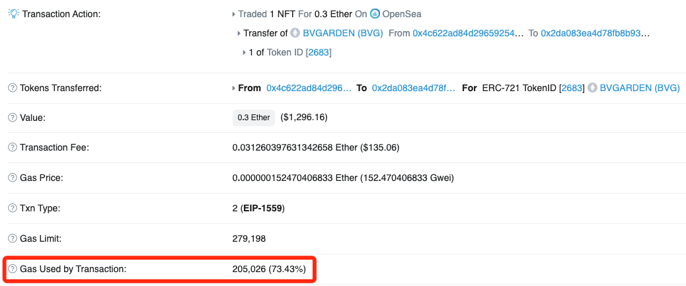
Task: Click help icon beside Gas Price
Action: pyautogui.click(x=13, y=178)
